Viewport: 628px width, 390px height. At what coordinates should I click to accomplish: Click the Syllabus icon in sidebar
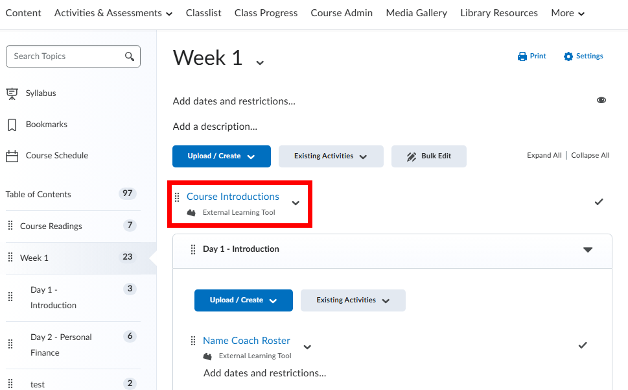12,93
